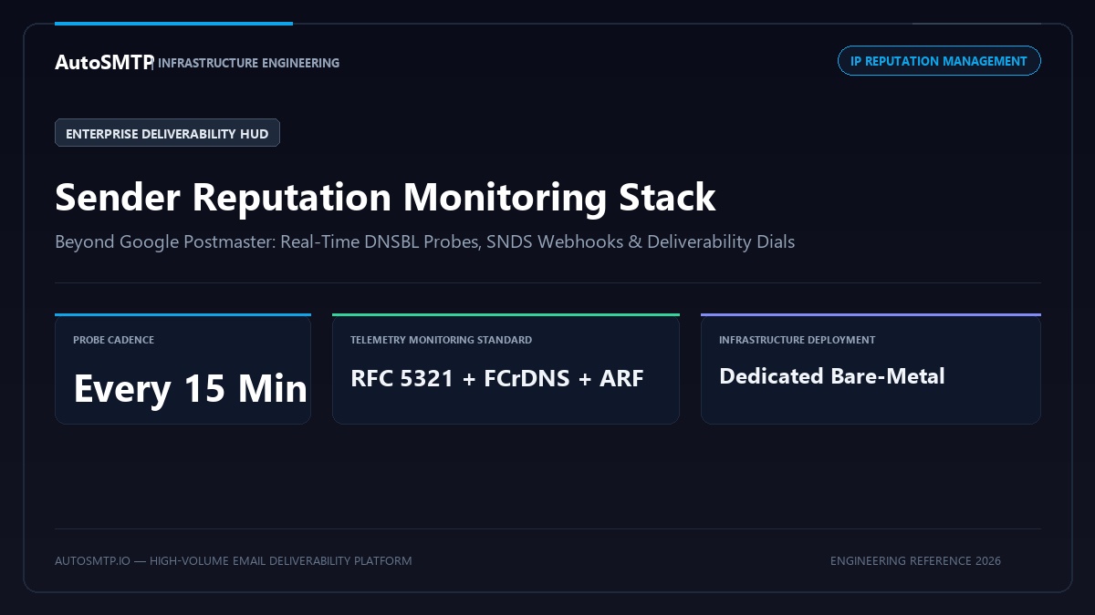Click the PROBE CADENCE label

(113, 340)
